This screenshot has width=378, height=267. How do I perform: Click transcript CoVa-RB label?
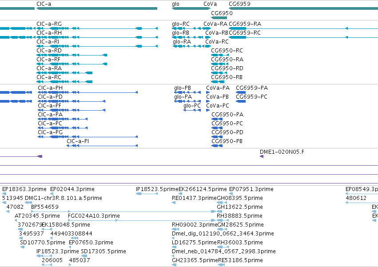pyautogui.click(x=217, y=33)
